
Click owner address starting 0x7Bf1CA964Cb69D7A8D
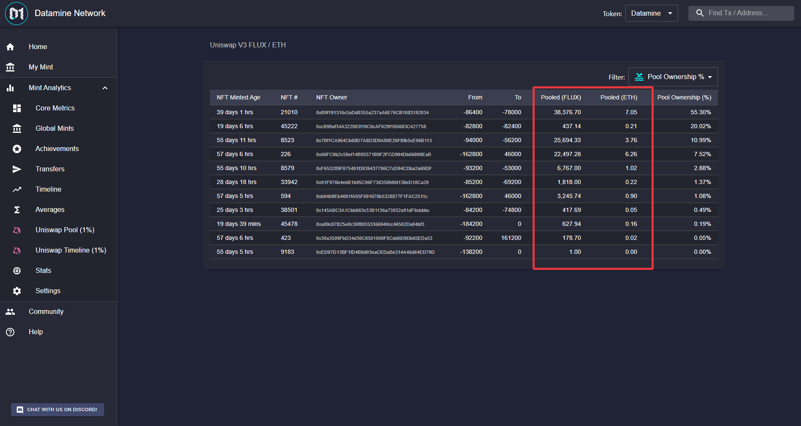pyautogui.click(x=374, y=141)
